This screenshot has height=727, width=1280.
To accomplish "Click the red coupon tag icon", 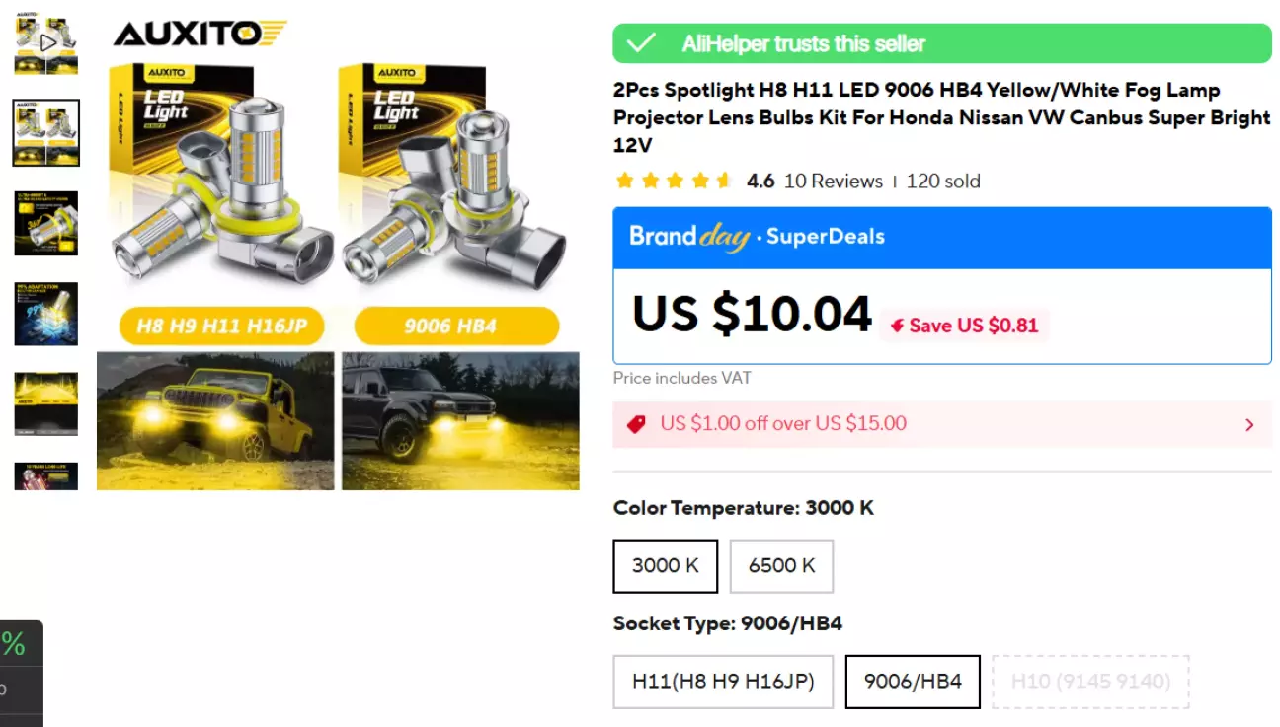I will point(637,424).
